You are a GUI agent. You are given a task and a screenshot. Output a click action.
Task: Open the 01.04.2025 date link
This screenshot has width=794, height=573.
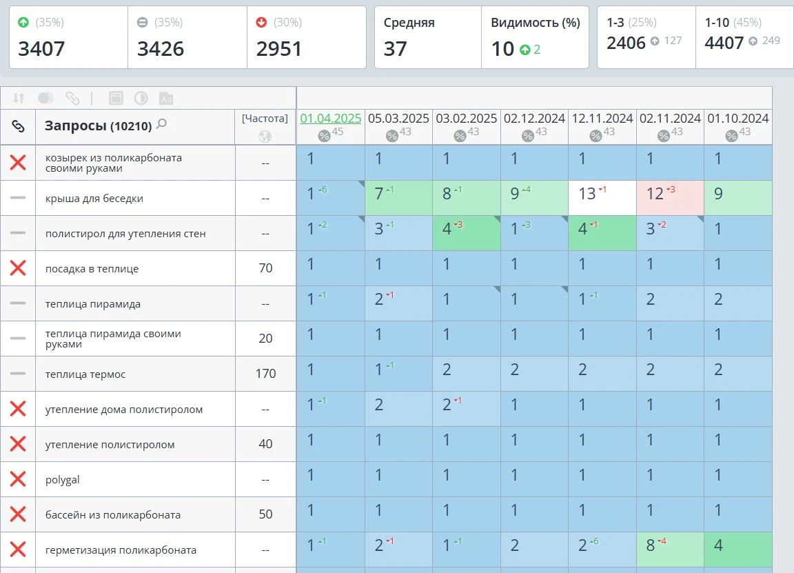(330, 119)
